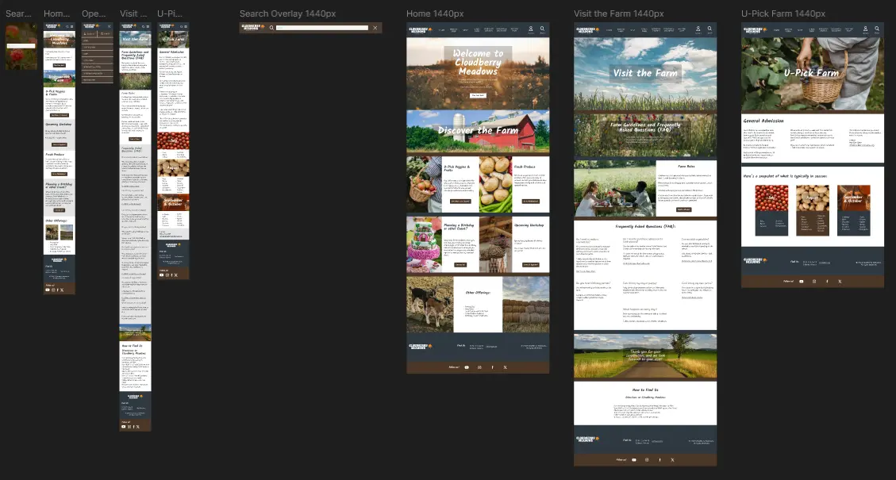Screen dimensions: 896x480
Task: Click the Sign Up button on the Upcoming Workshop card
Action: tap(531, 265)
